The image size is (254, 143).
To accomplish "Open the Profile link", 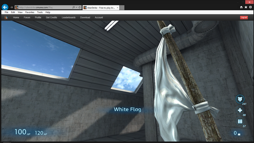I will tap(38, 17).
